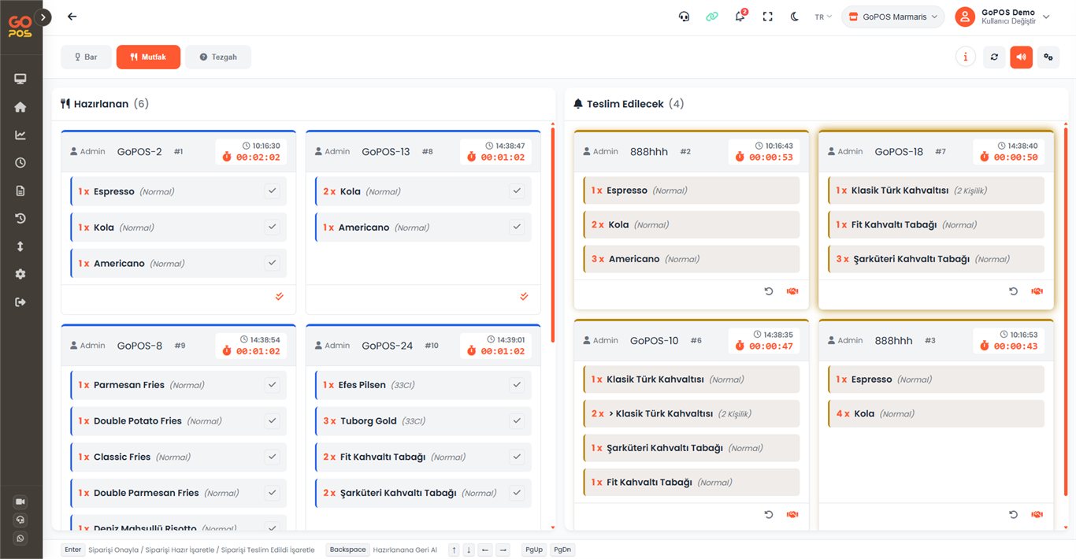Open the document icon in the sidebar

20,191
